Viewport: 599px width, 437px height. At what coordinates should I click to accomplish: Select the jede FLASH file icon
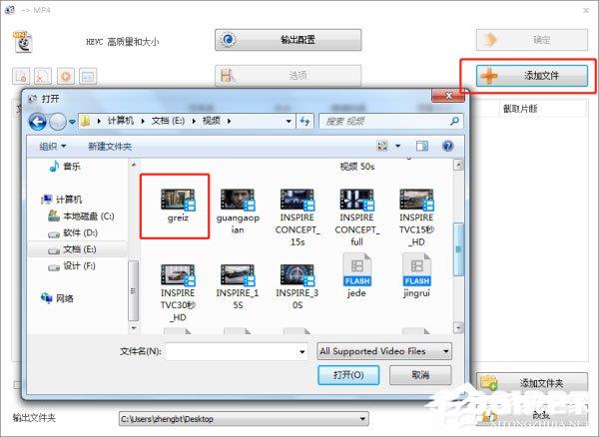point(356,269)
